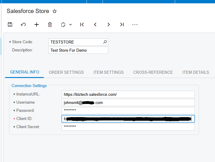Viewport: 215px width, 162px height.
Task: Switch to the CROSS-REFERENCE tab
Action: tap(153, 72)
